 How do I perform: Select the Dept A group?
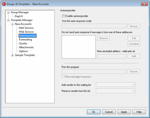tap(19, 16)
